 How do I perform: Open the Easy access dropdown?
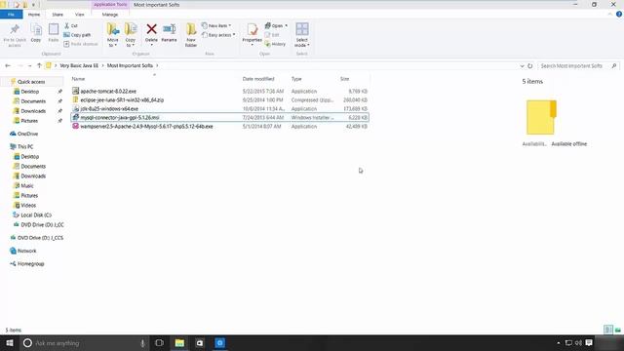(x=218, y=35)
